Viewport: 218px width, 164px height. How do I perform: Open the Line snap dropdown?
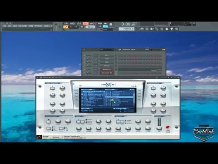108,30
